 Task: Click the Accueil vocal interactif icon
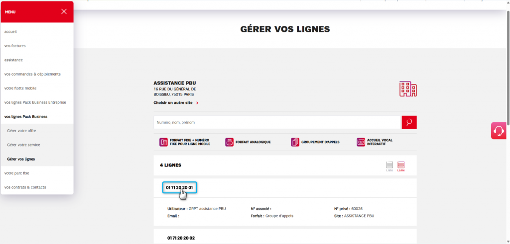(361, 142)
